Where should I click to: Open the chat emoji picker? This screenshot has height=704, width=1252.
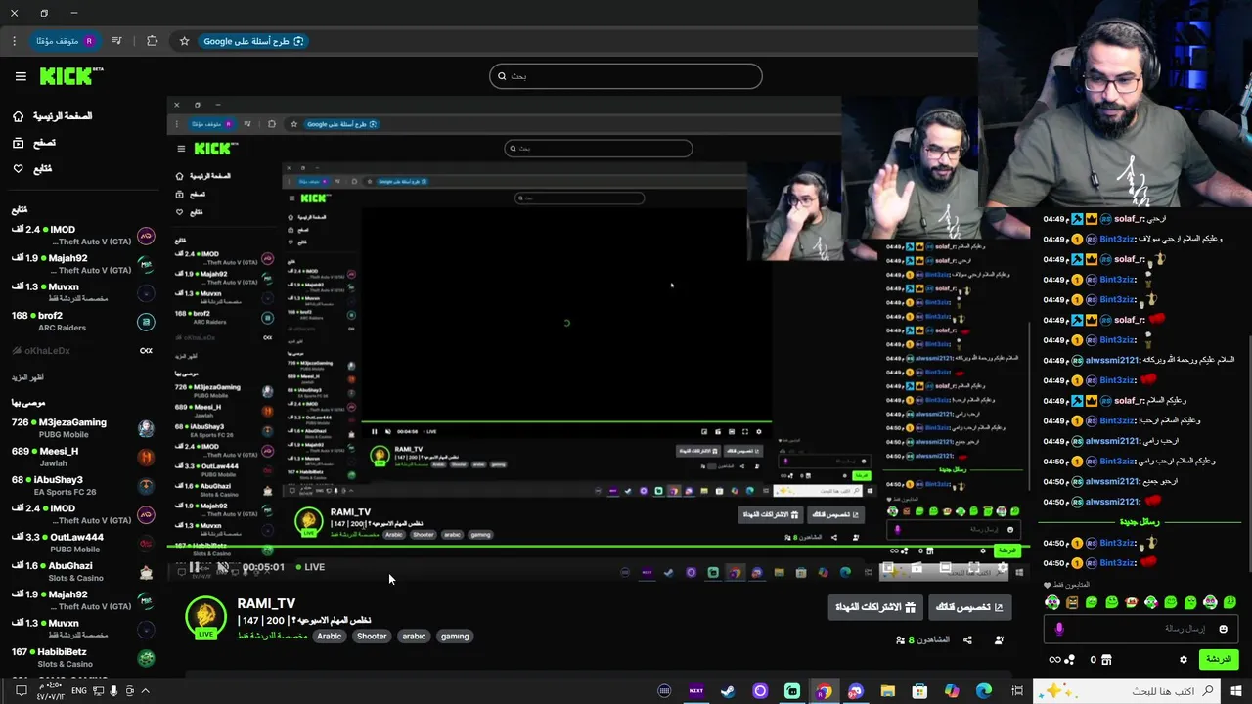1223,629
